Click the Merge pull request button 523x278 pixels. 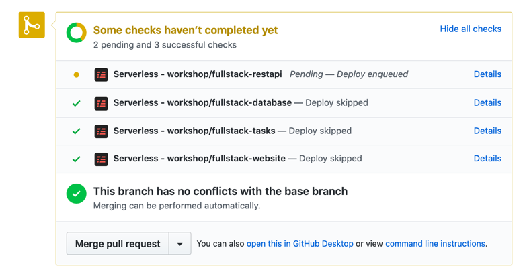coord(118,244)
